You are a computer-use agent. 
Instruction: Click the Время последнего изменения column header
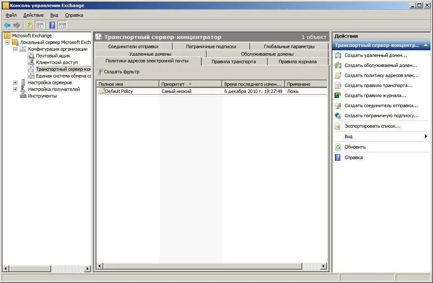253,84
